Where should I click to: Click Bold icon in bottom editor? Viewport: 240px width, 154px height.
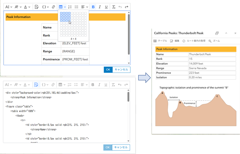(x=93, y=85)
